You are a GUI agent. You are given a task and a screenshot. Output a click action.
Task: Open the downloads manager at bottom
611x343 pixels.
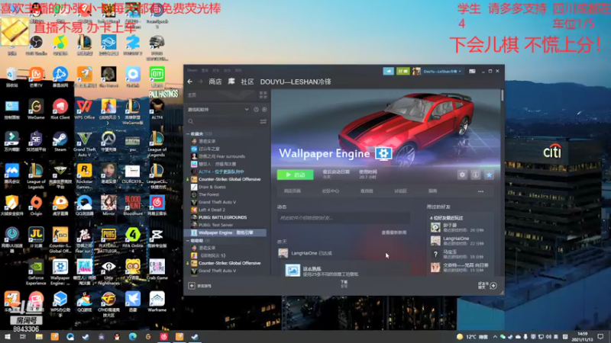tap(344, 284)
